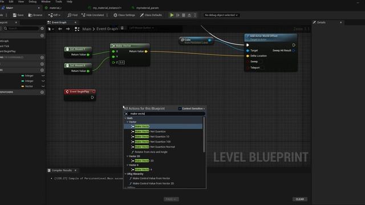Screen dimensions: 365x205
Task: Click add button on Event Dispatchers section
Action: tap(42, 92)
